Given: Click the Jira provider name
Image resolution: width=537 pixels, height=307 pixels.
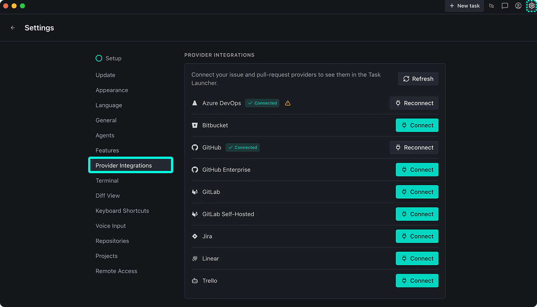Looking at the screenshot, I should point(207,236).
